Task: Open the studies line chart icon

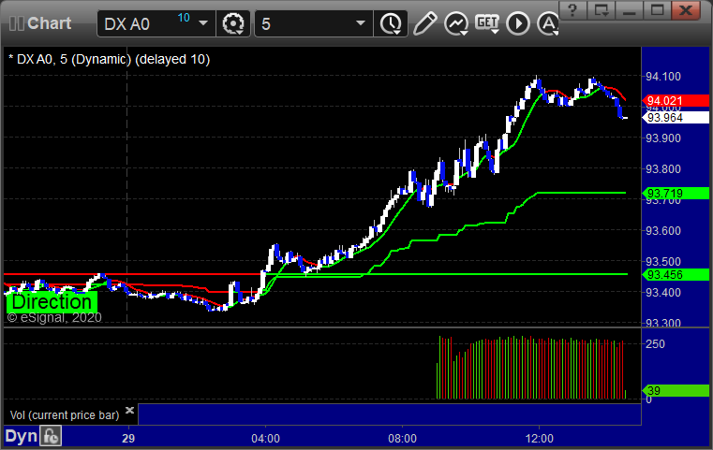Action: [x=456, y=23]
